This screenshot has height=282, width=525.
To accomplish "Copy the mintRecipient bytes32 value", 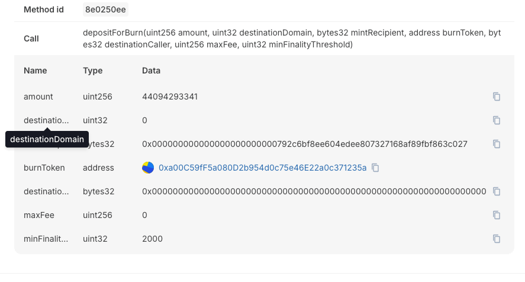I will 497,144.
